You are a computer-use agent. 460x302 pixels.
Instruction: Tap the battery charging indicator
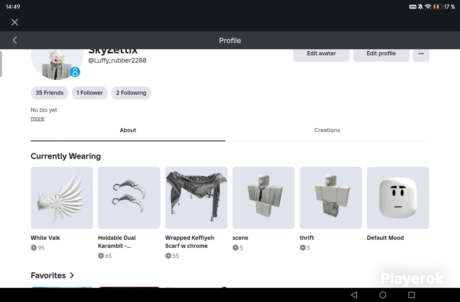coord(438,7)
